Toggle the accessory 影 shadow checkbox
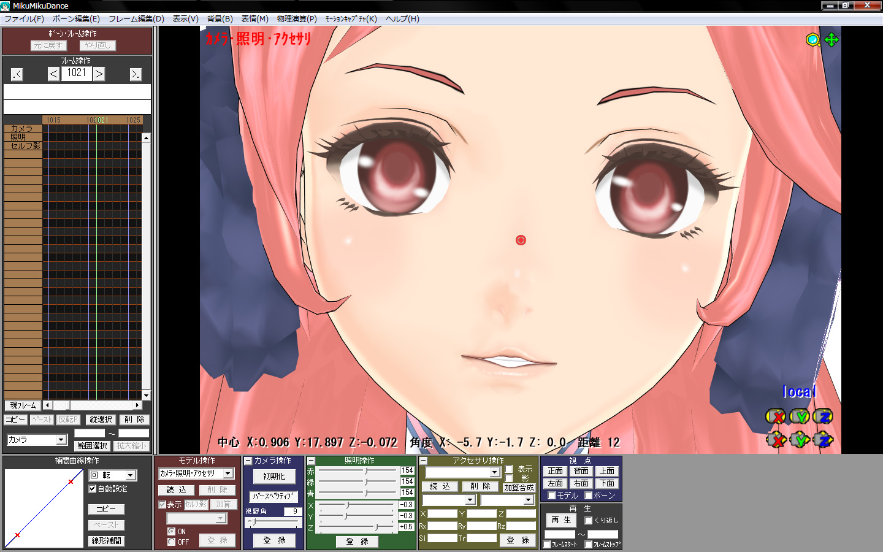Viewport: 883px width, 552px height. coord(509,478)
